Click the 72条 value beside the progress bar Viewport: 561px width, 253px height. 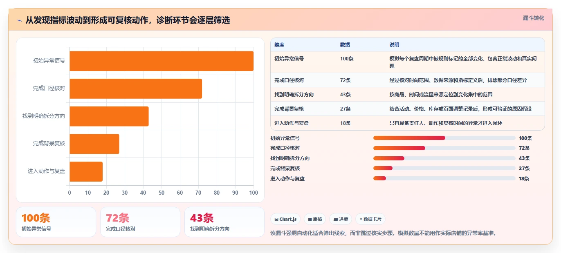pyautogui.click(x=524, y=148)
